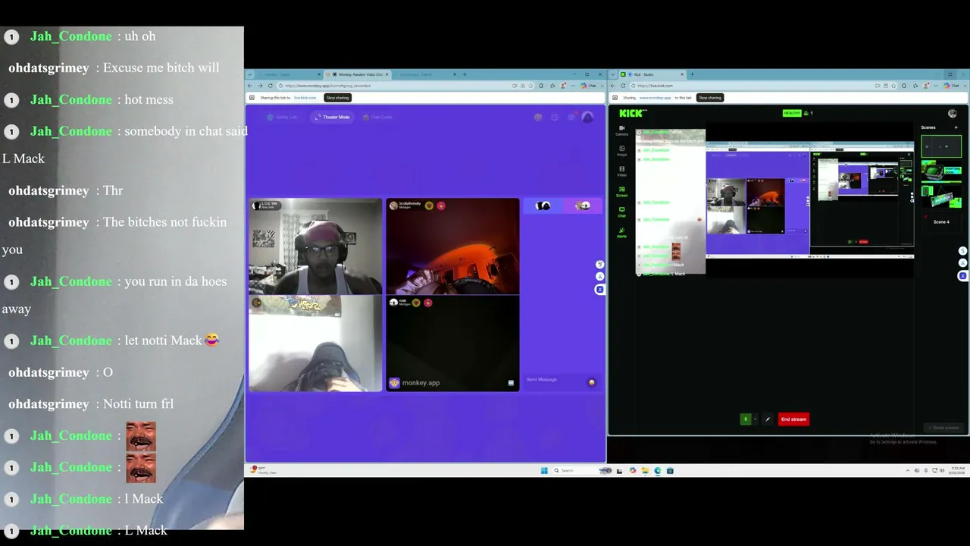Viewport: 970px width, 546px height.
Task: Switch to the Monkey Random Video Chat tab
Action: [x=357, y=74]
